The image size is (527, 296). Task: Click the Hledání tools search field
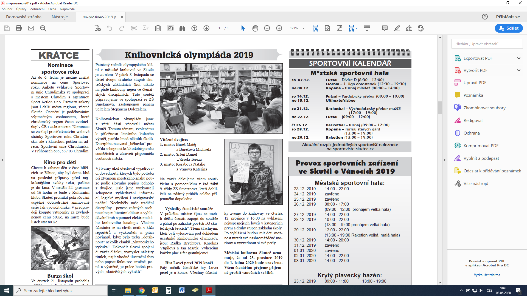487,44
